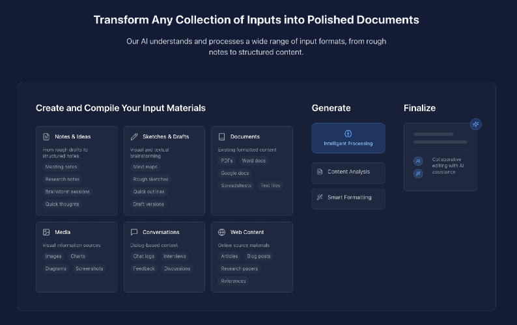This screenshot has width=517, height=325.
Task: Click the Quick thoughts tag
Action: click(63, 204)
